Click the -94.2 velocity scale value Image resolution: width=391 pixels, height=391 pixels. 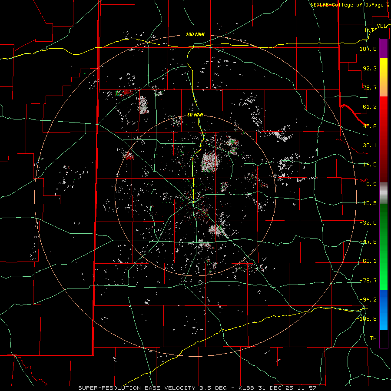point(368,300)
